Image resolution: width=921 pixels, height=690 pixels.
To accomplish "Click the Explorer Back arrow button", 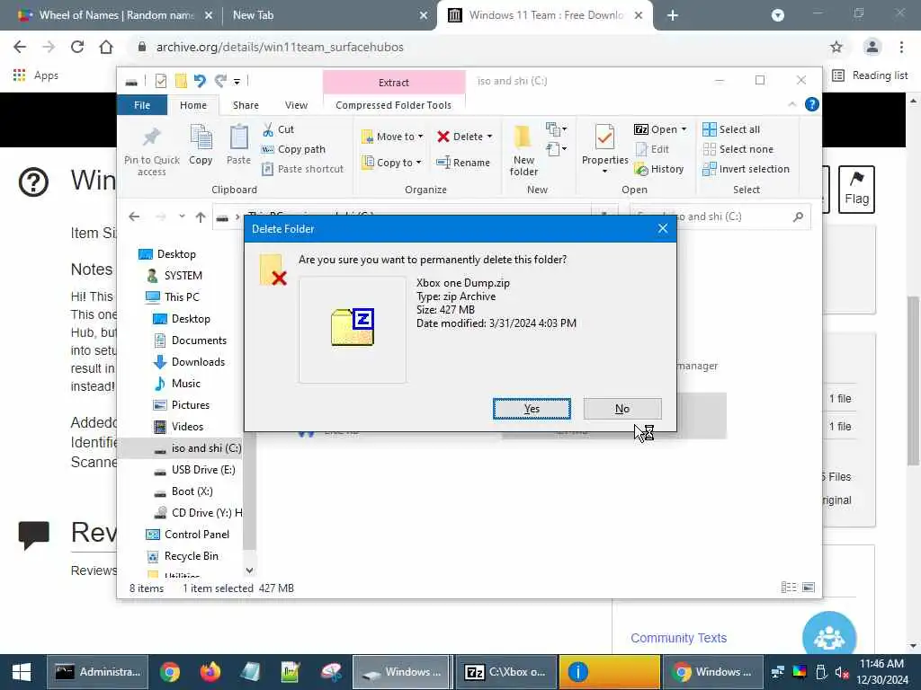I will pyautogui.click(x=134, y=217).
